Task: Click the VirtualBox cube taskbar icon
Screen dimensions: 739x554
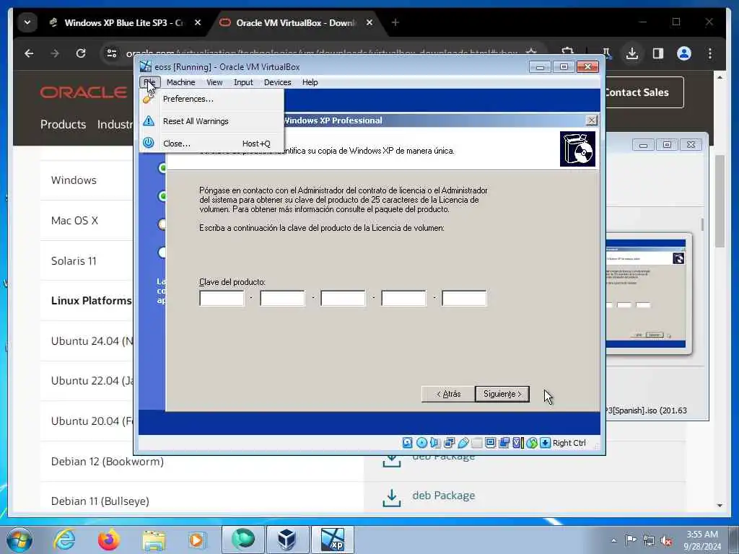Action: click(287, 540)
